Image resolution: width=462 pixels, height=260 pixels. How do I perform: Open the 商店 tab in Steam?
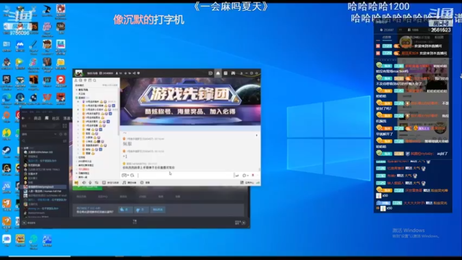tap(38, 118)
